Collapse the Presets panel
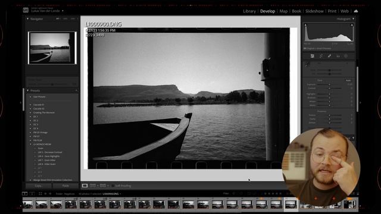Viewport: 381px width, 214px height. (x=27, y=90)
